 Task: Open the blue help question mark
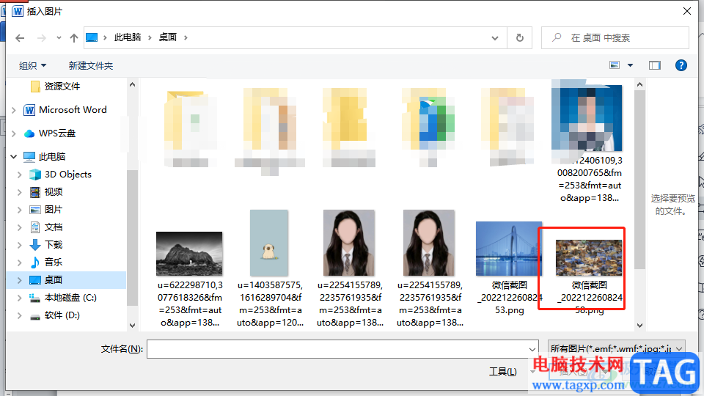(681, 65)
